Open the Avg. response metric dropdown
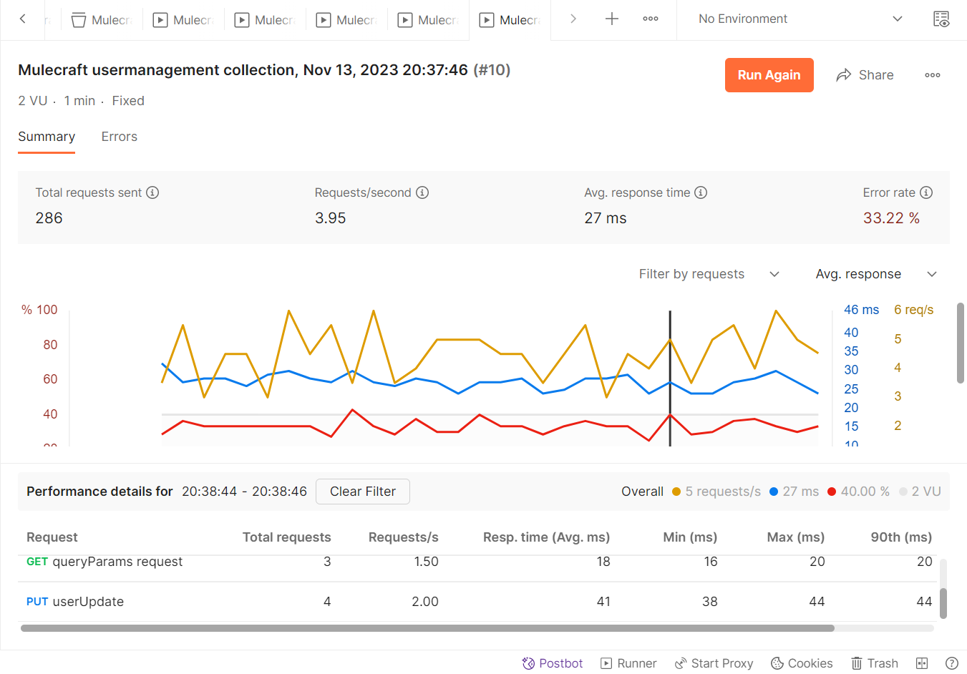967x674 pixels. pos(875,274)
